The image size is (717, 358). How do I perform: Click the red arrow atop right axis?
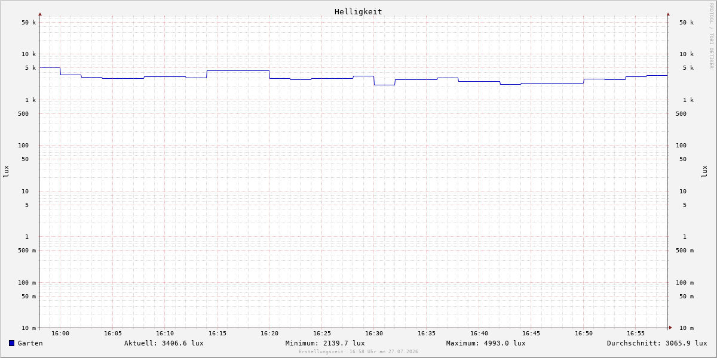668,14
